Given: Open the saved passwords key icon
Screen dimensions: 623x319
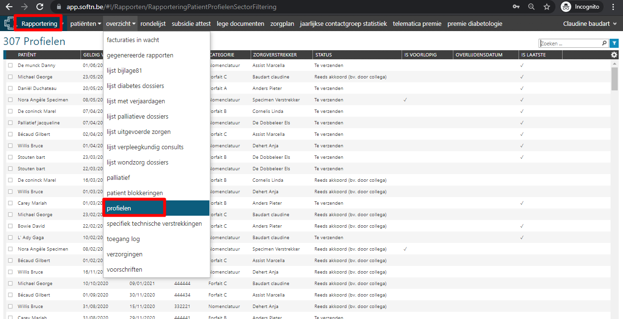Looking at the screenshot, I should click(x=516, y=7).
